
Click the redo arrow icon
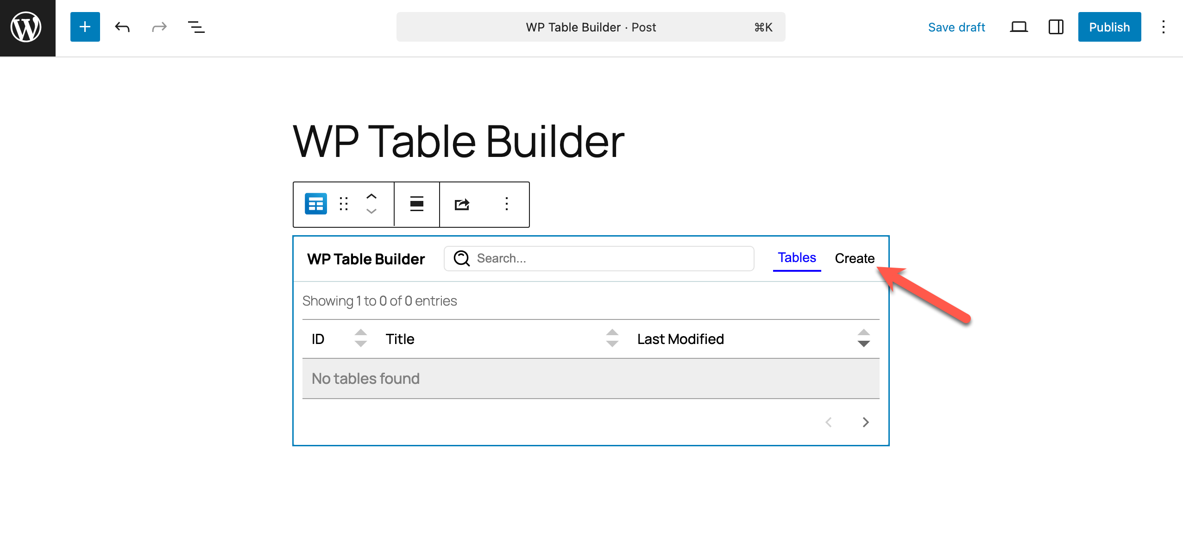tap(159, 27)
